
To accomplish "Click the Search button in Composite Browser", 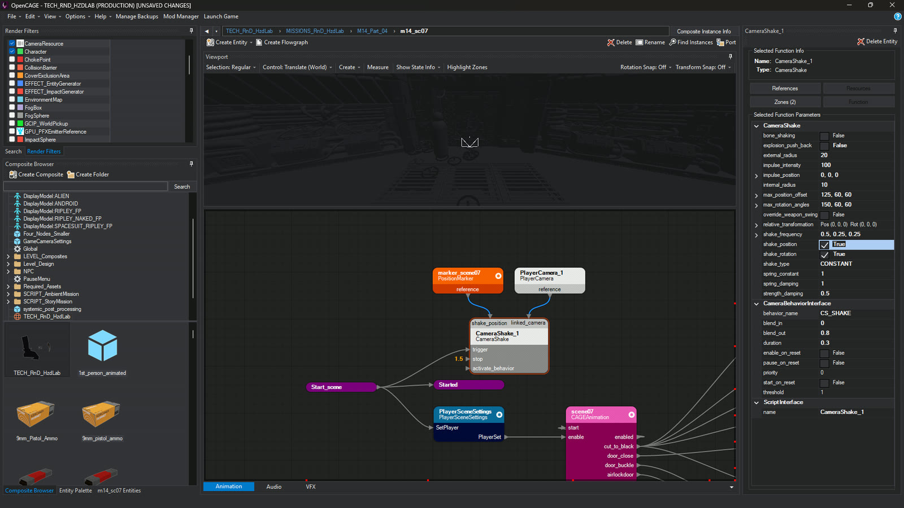I will click(182, 186).
